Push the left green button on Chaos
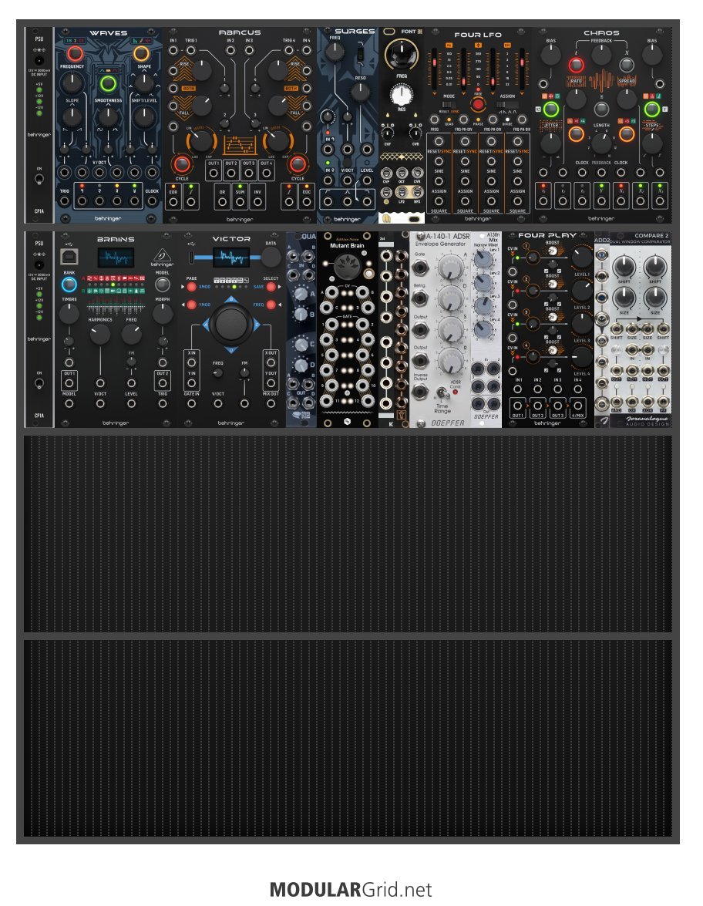Screen dimensions: 703x906 pyautogui.click(x=551, y=109)
